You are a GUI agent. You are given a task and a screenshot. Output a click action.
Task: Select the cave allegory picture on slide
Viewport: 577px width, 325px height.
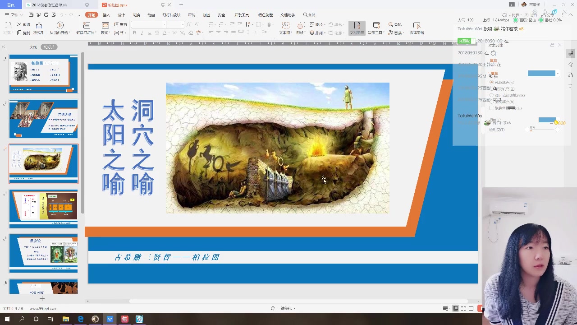[x=277, y=148]
